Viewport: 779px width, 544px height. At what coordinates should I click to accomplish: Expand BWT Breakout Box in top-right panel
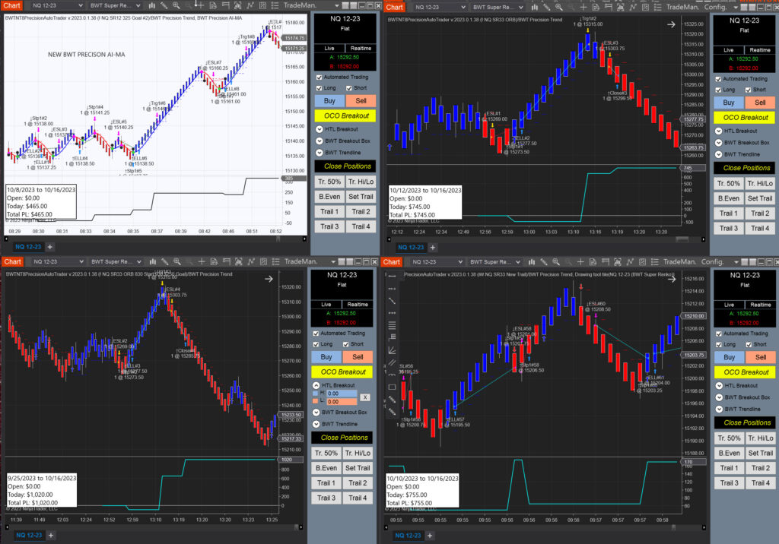pos(719,142)
